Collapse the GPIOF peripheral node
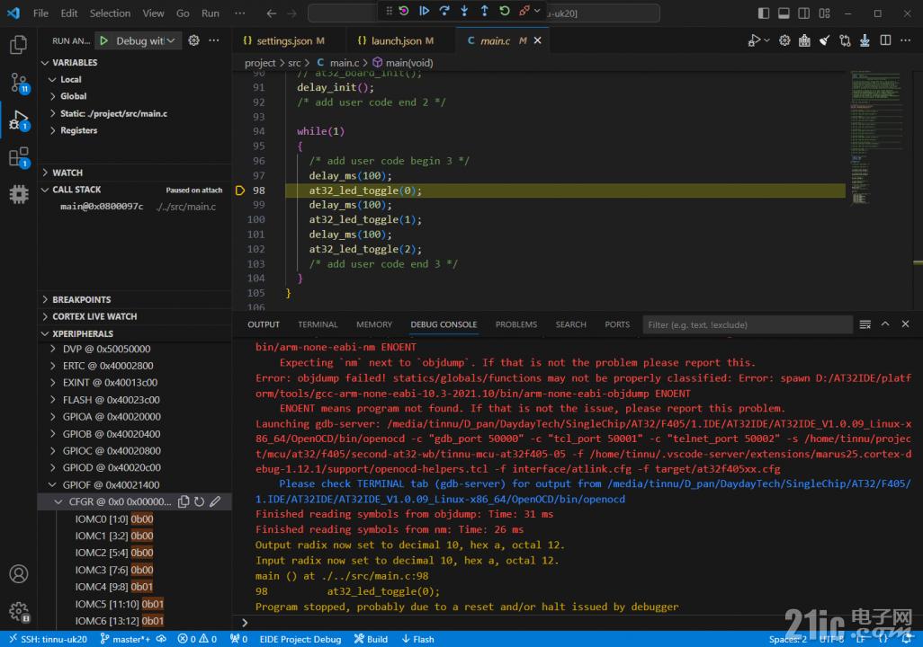 tap(53, 485)
